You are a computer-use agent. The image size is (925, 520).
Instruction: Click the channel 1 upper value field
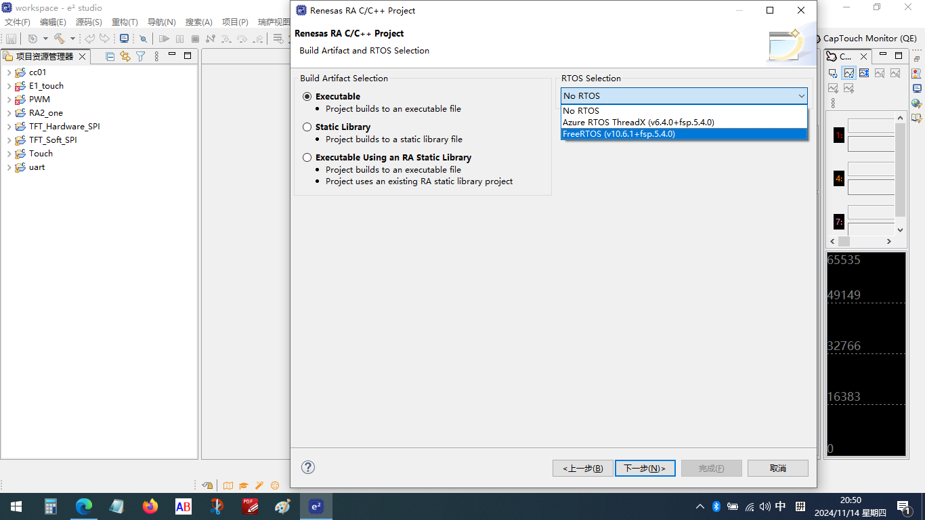coord(872,126)
